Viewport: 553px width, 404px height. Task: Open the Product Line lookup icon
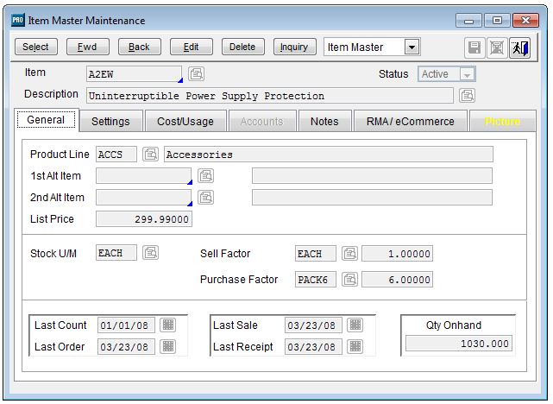click(x=150, y=155)
